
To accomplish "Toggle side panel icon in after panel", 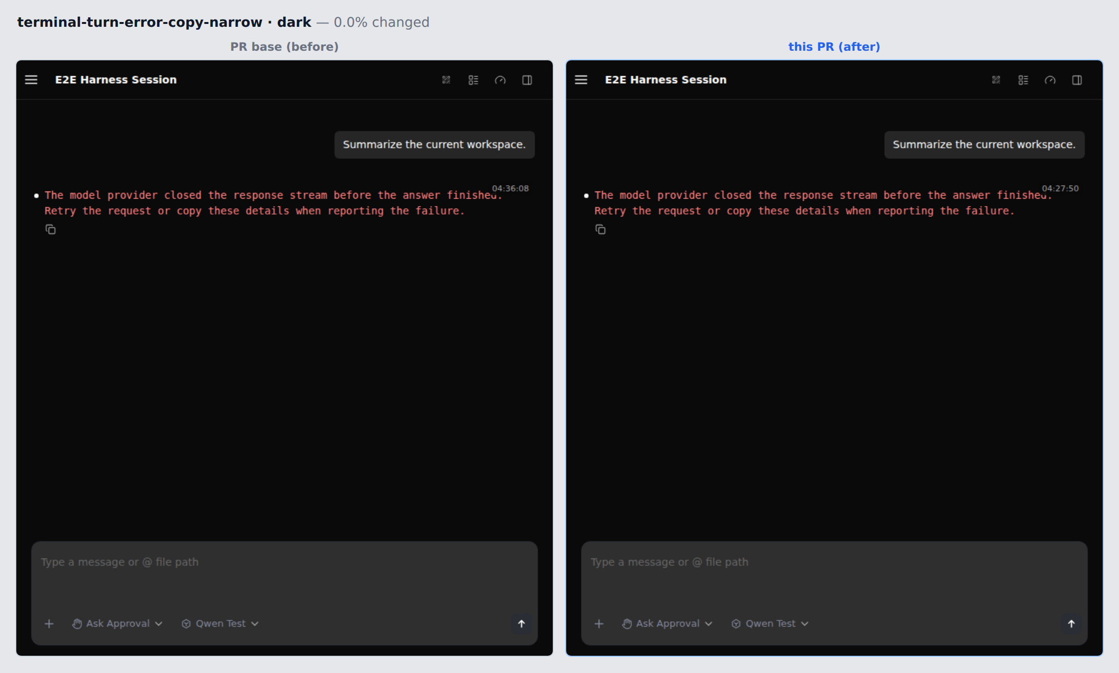I will click(x=1077, y=80).
